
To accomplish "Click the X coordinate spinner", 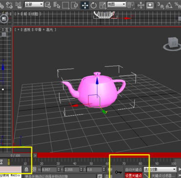I will pos(58,170).
